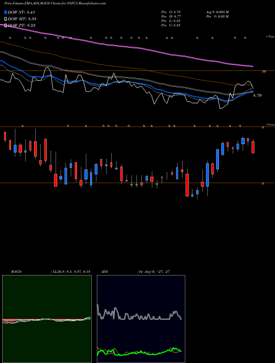275x363 pixels.
Task: Click the chart title mentioning MunafaSutra.com
Action: click(55, 3)
